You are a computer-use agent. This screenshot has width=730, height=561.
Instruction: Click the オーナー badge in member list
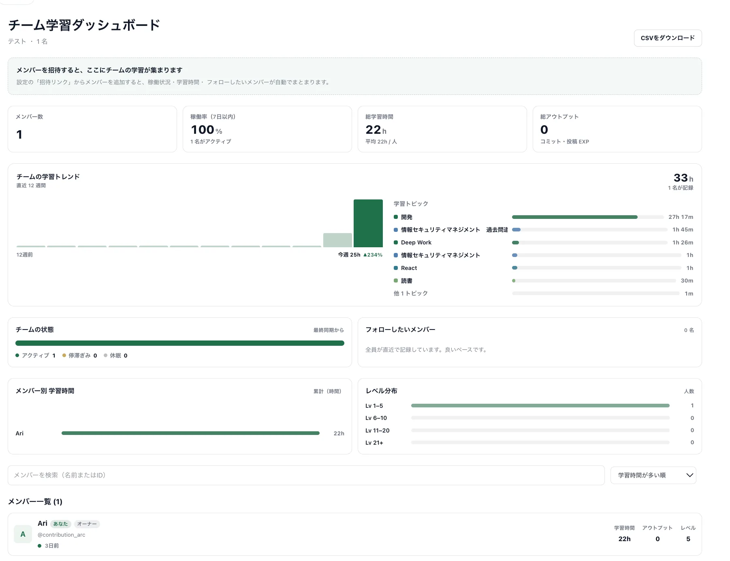87,524
